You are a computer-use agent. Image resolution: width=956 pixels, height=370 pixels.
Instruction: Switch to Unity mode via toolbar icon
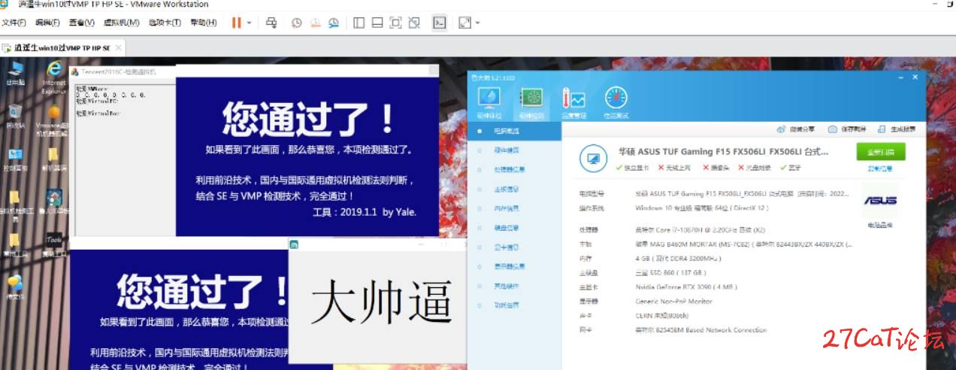coord(414,23)
